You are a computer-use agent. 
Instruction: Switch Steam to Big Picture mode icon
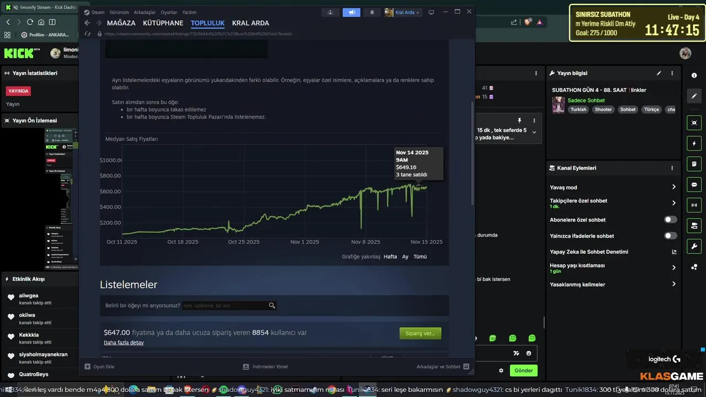coord(431,12)
